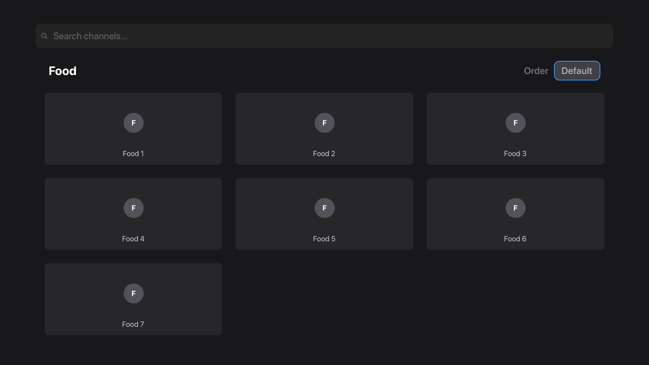Click the Food 2 channel avatar icon
649x365 pixels.
point(324,123)
